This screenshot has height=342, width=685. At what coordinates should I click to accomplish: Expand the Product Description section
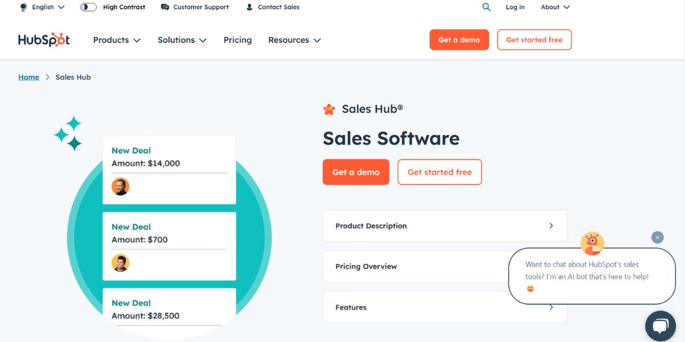tap(445, 226)
